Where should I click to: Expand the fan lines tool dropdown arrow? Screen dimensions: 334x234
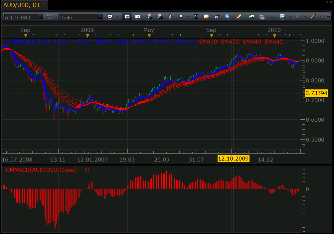[x=305, y=16]
